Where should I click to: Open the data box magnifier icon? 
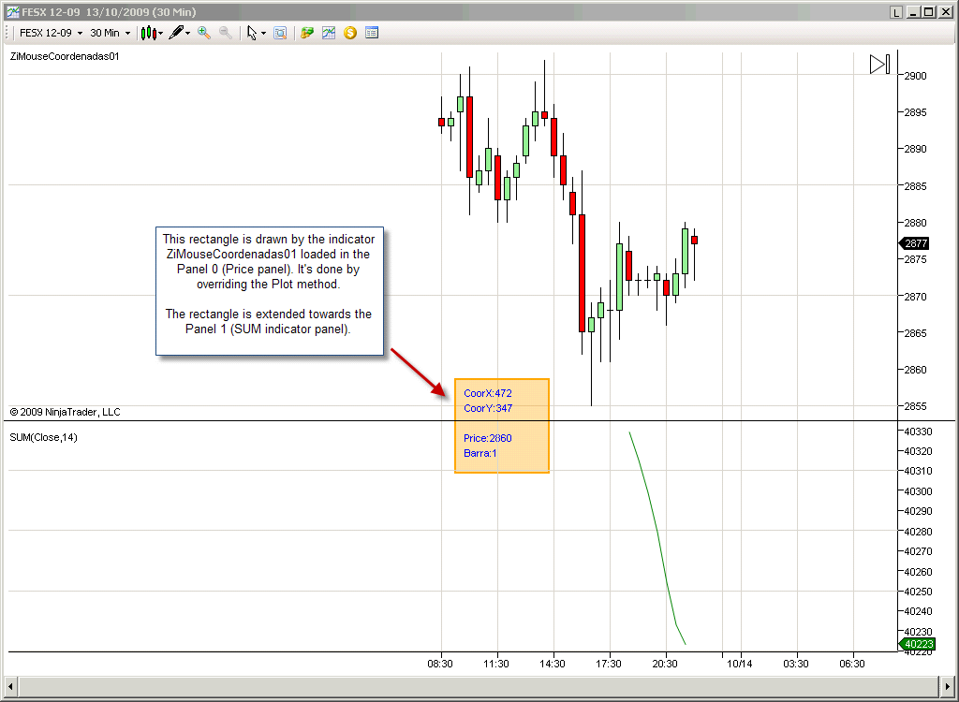coord(280,33)
